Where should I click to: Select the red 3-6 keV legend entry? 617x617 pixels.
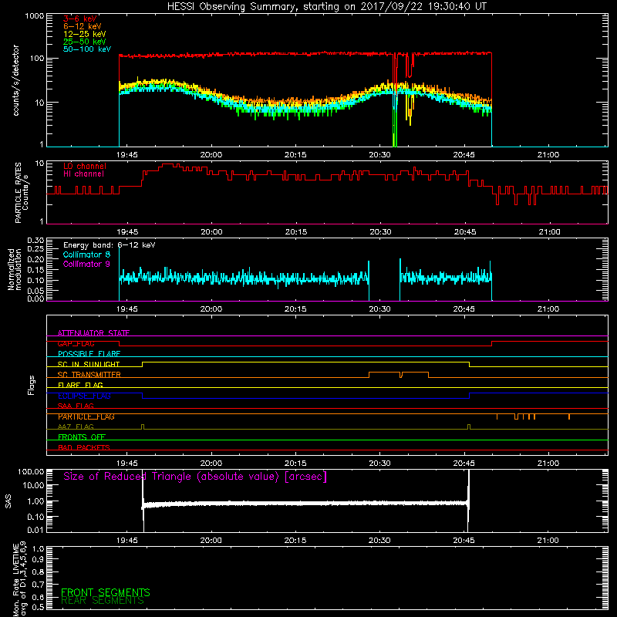point(80,19)
